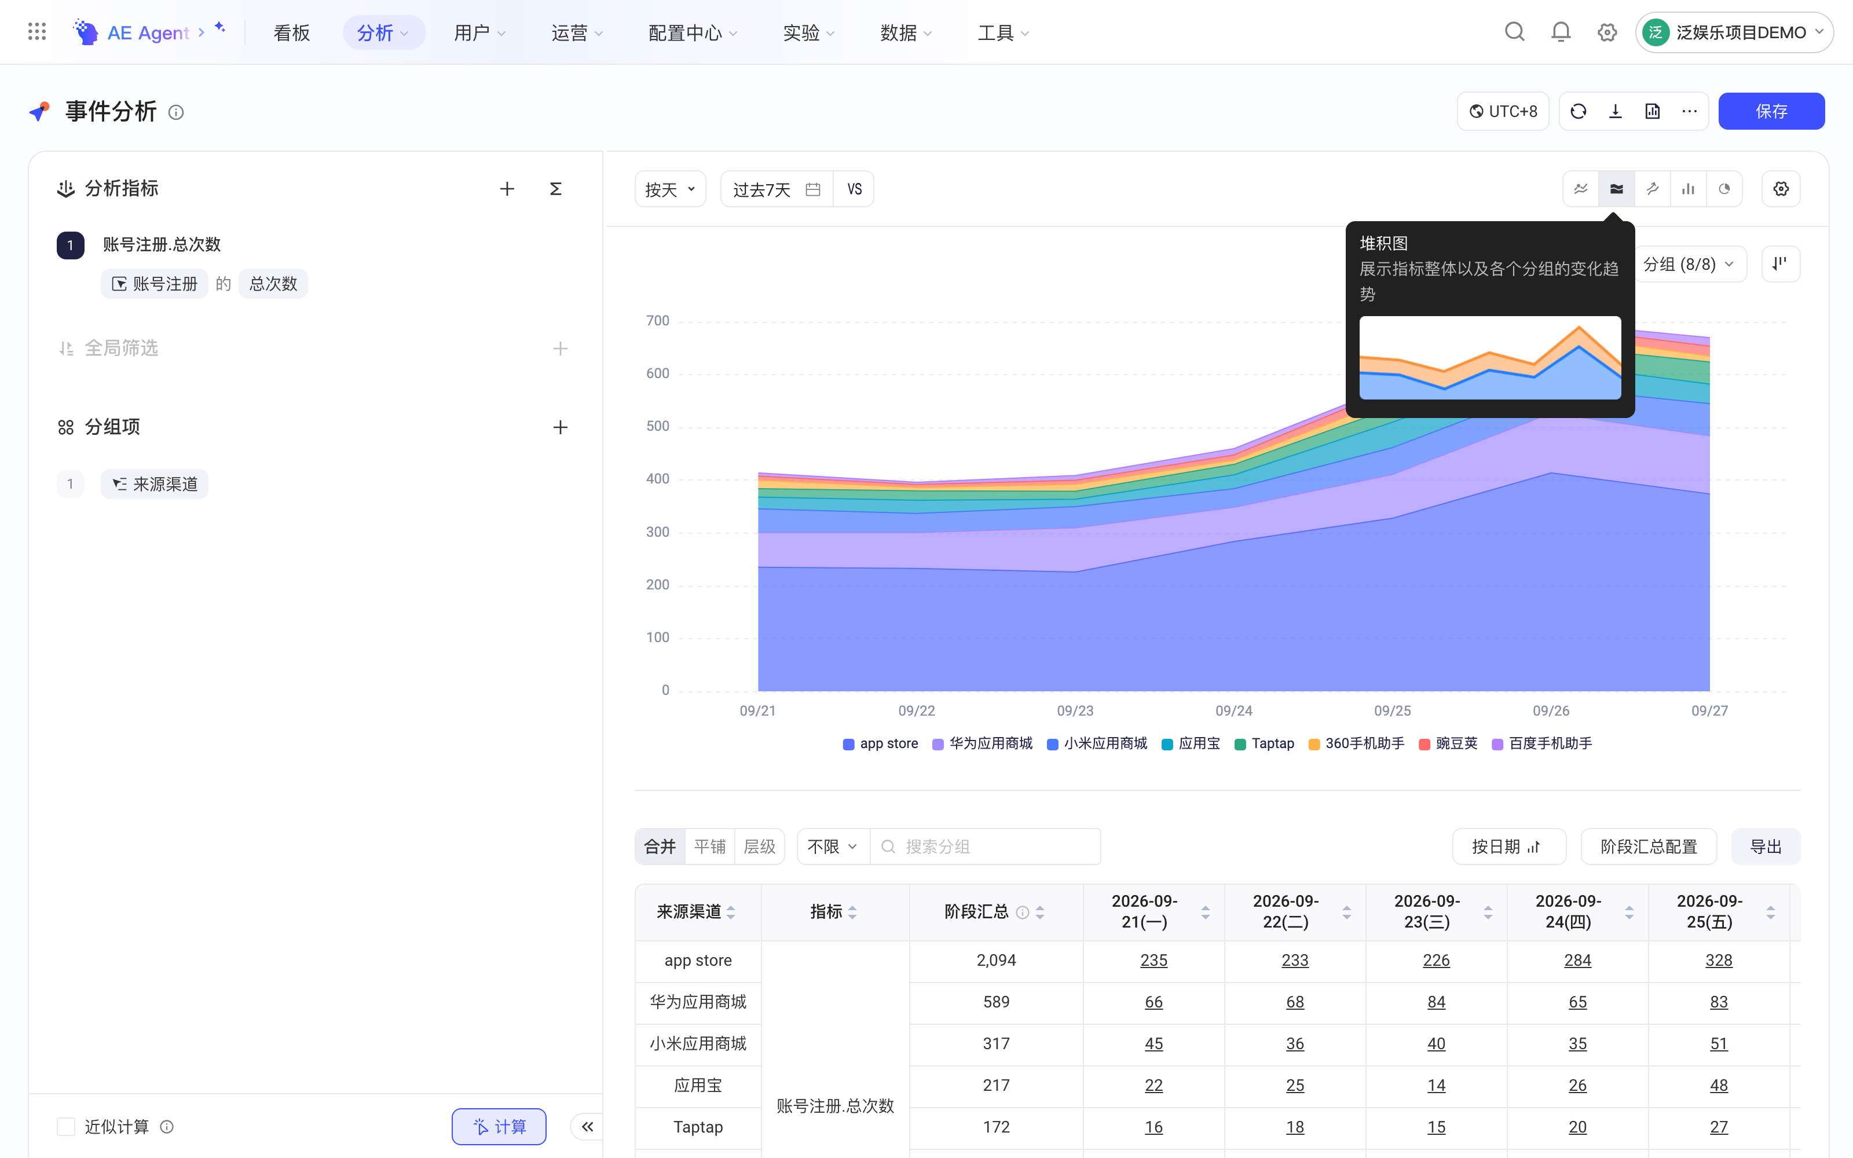The width and height of the screenshot is (1853, 1158).
Task: Add a new analysis metric plus icon
Action: coord(507,189)
